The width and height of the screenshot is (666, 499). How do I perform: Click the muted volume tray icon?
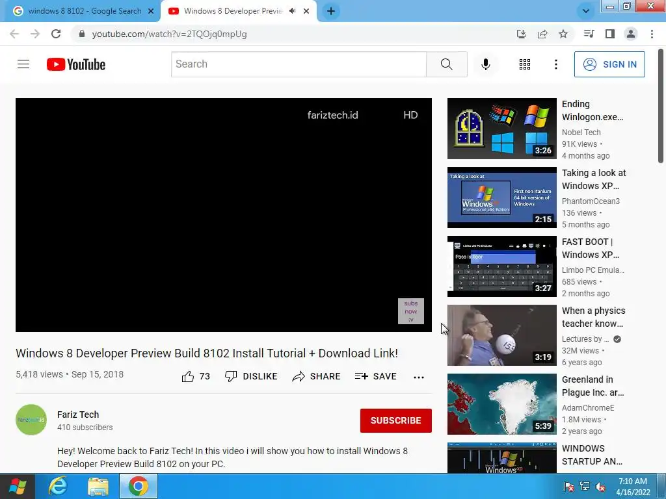click(600, 487)
